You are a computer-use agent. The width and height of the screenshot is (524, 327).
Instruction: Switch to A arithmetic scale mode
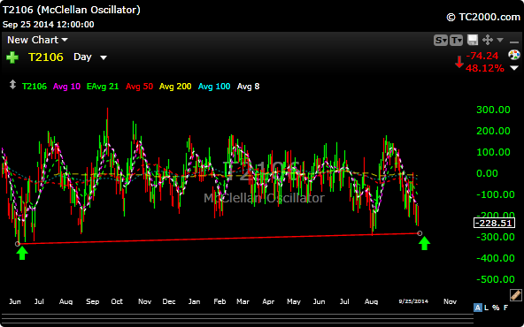click(x=478, y=308)
